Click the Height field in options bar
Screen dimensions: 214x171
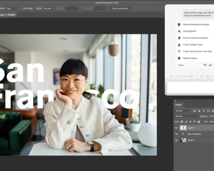100,9
